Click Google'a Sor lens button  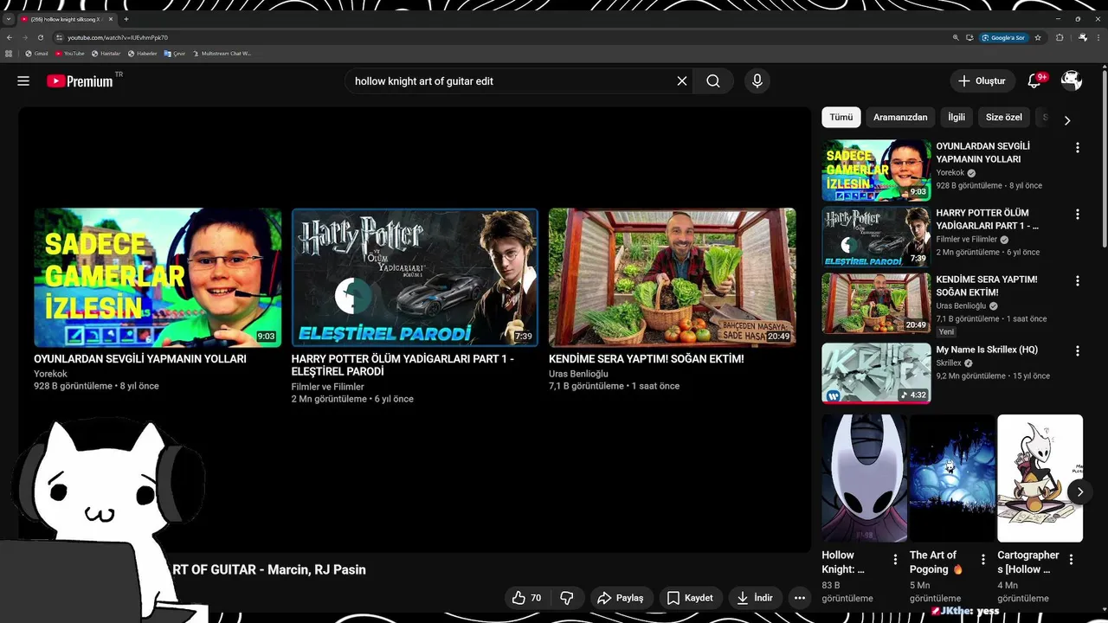1003,37
